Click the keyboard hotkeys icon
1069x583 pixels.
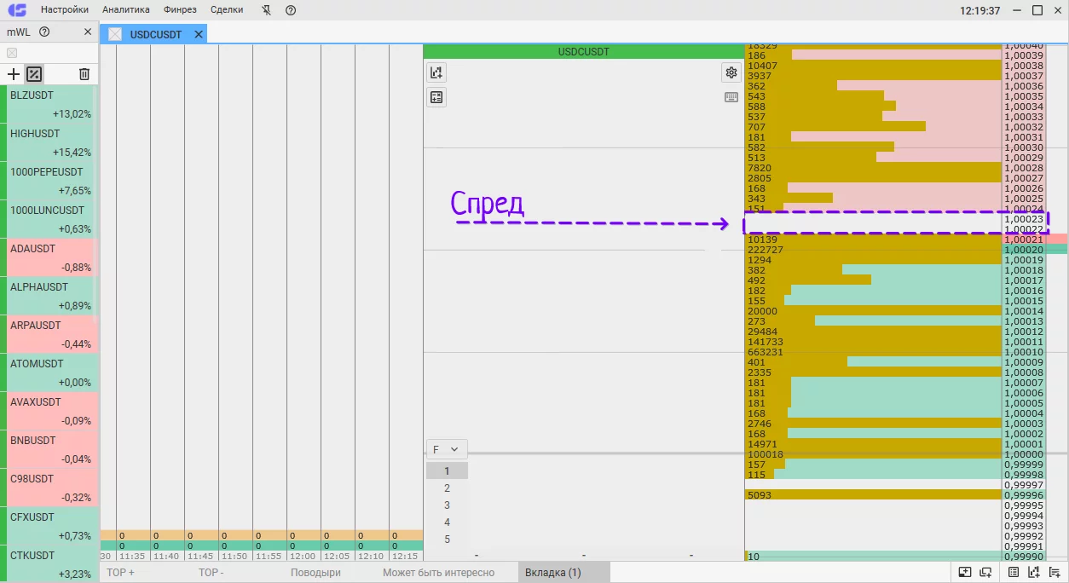point(731,97)
